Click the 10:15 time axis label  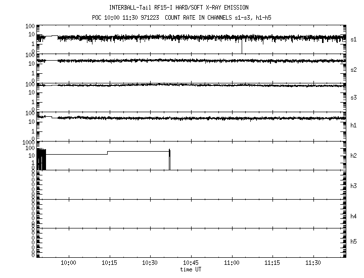(109, 263)
